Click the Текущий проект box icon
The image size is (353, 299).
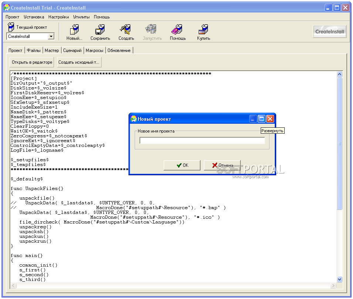(11, 27)
